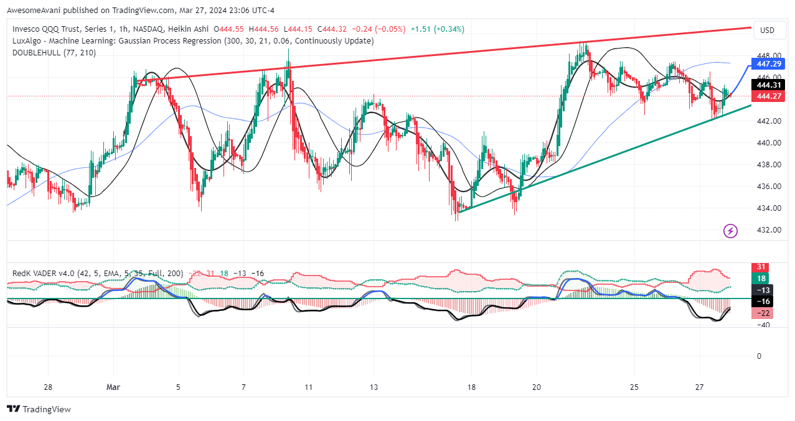
Task: Click the close value C444.32
Action: coord(332,29)
